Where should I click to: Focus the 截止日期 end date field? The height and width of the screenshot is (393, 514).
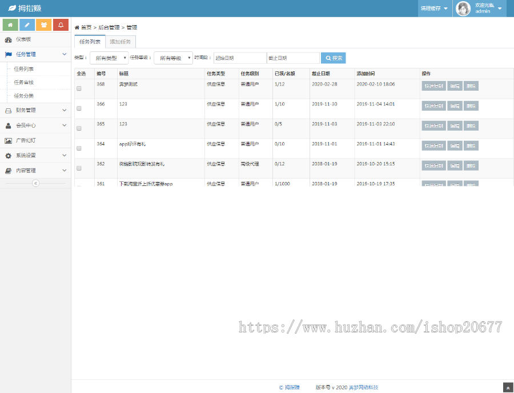tap(293, 58)
